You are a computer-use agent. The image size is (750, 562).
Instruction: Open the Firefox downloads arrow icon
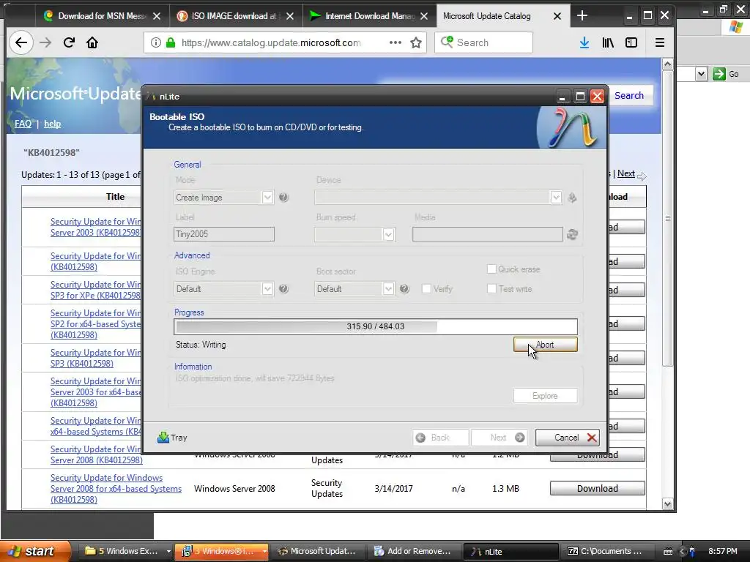(584, 42)
